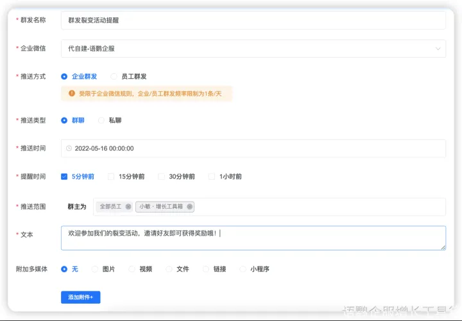
Task: Click the warning icon in the orange notice
Action: coord(71,94)
